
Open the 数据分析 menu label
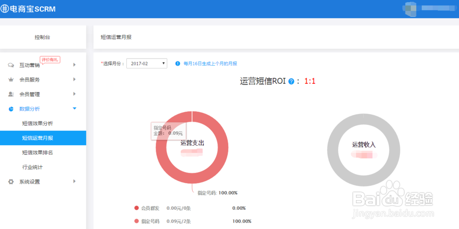pos(29,109)
